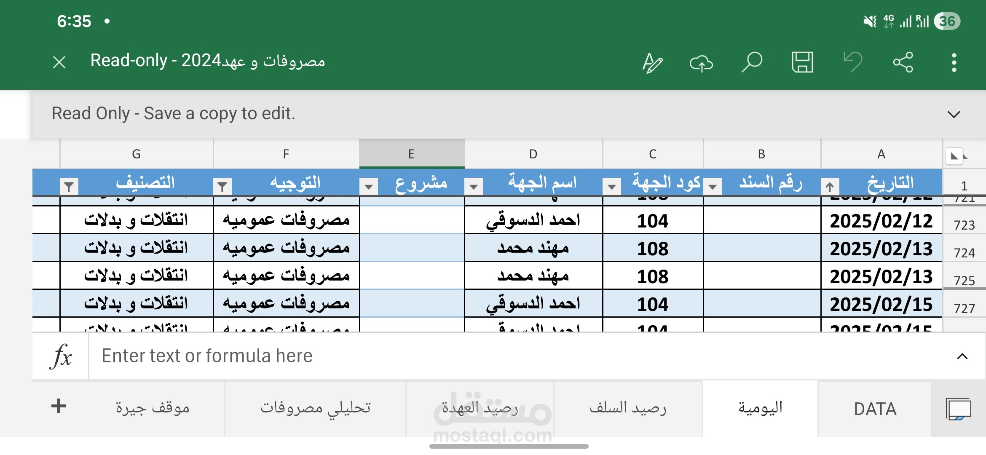
Task: Close the document with the X button
Action: 59,62
